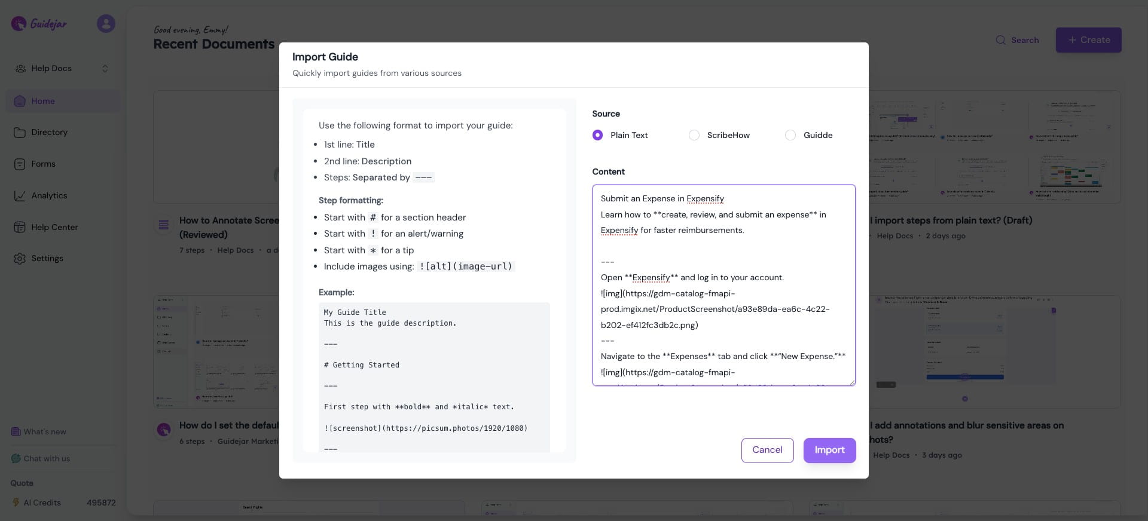Screen dimensions: 1148x521
Task: Open What's new in sidebar
Action: 45,432
